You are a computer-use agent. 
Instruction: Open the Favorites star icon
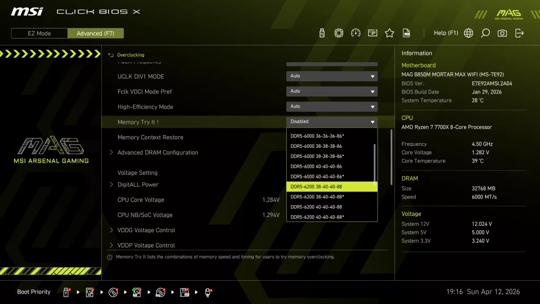(x=390, y=33)
